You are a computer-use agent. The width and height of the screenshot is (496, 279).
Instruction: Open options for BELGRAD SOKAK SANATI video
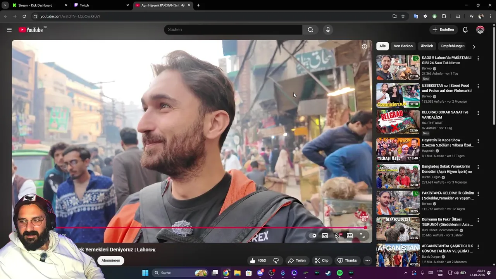[x=478, y=113]
